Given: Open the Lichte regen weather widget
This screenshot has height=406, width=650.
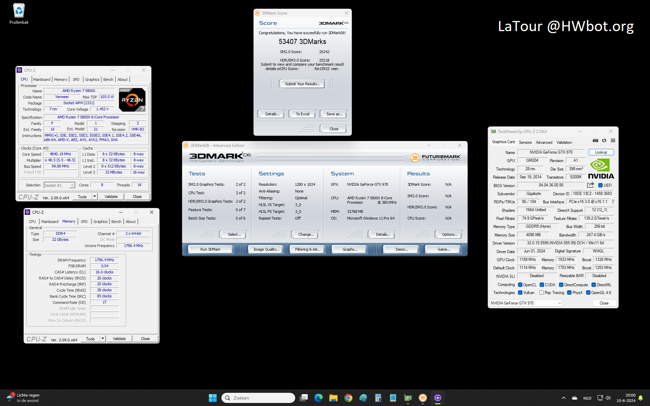Looking at the screenshot, I should 23,398.
